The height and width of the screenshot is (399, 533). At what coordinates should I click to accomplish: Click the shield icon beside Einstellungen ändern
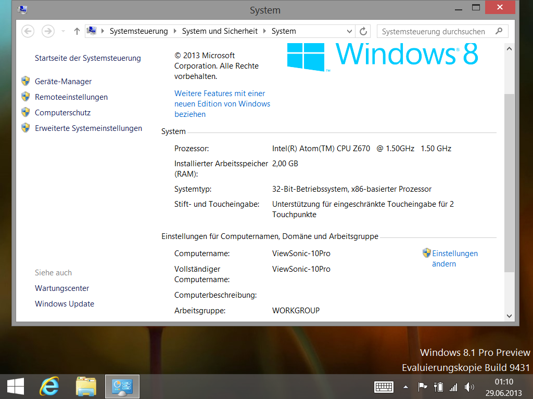(x=427, y=253)
